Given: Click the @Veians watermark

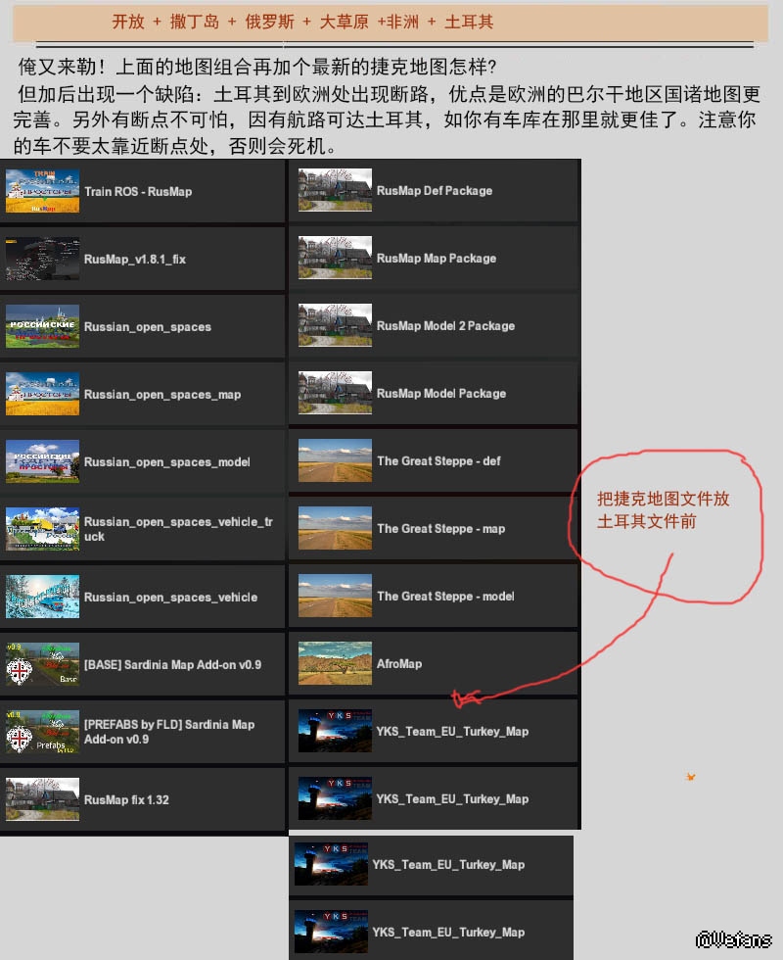Looking at the screenshot, I should pyautogui.click(x=734, y=939).
